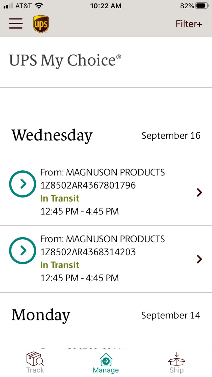This screenshot has height=377, width=212.
Task: Open the Filter+ options
Action: [189, 24]
